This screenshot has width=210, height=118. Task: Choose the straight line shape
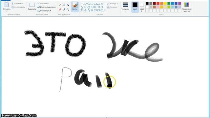[x=82, y=4]
